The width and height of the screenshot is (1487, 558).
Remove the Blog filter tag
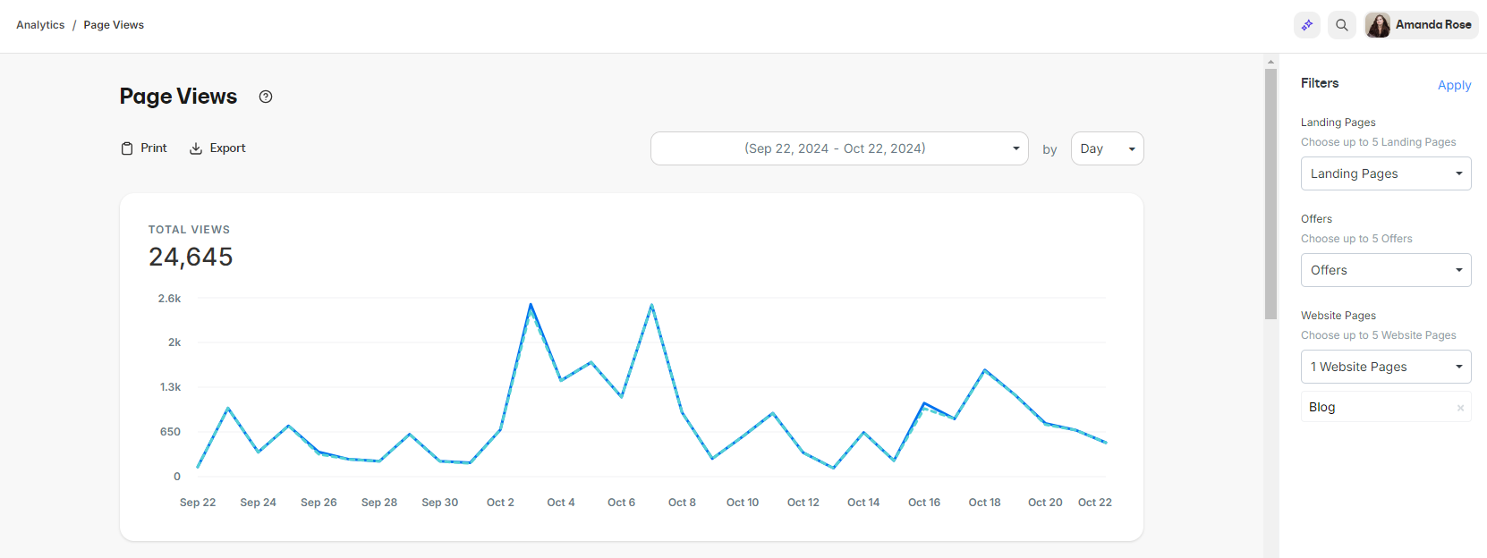1460,408
